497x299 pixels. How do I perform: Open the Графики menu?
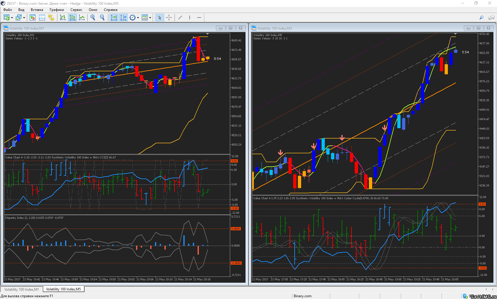tap(57, 10)
